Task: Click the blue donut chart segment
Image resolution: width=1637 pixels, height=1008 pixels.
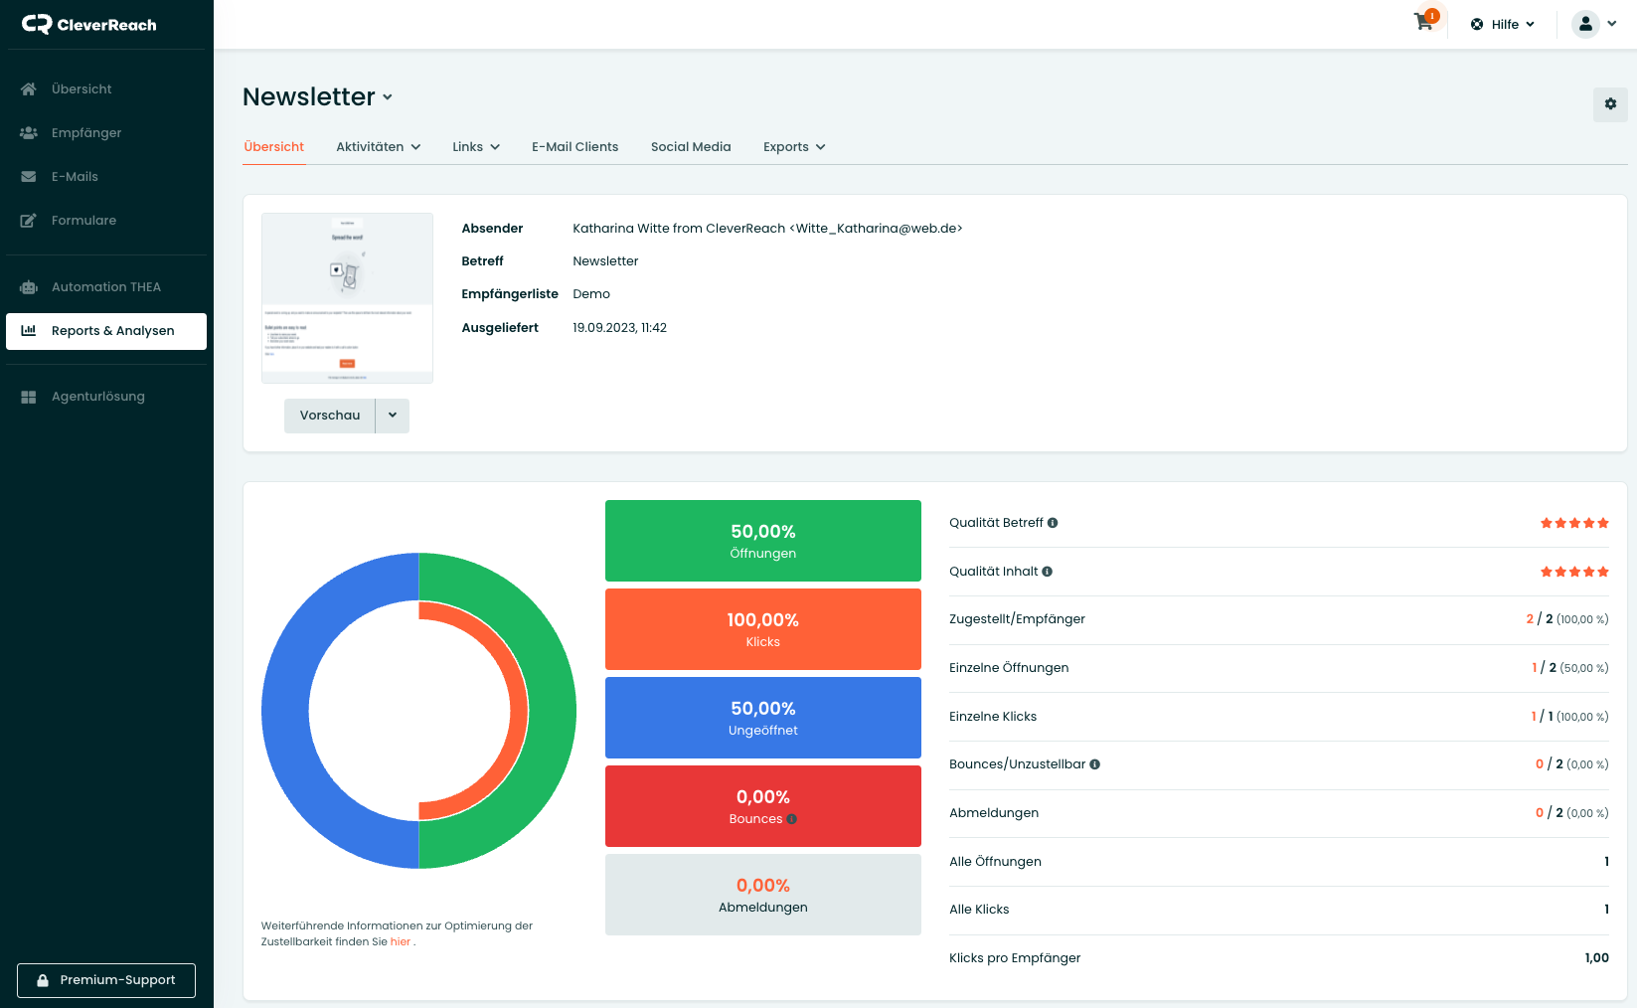Action: [x=285, y=711]
